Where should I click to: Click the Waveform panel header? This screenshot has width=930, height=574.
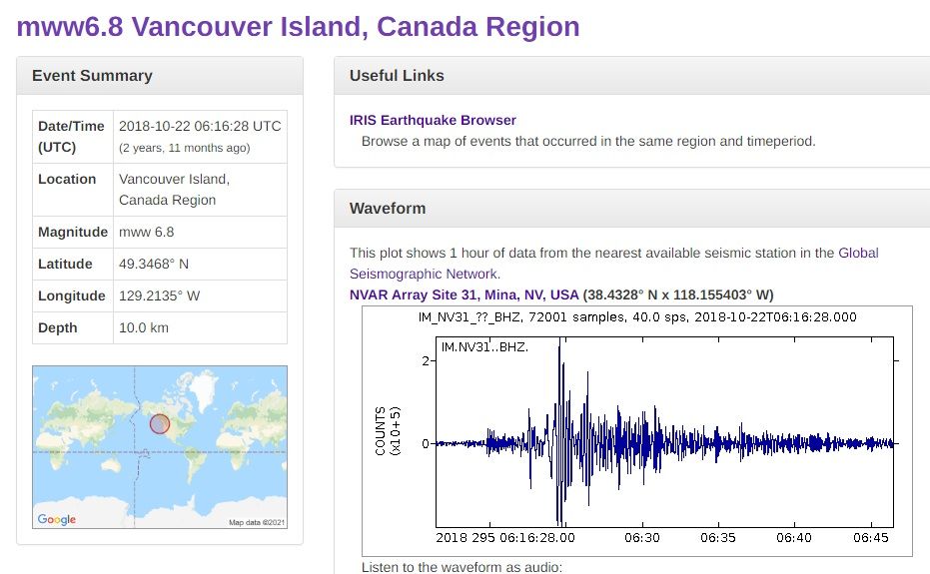pos(388,209)
